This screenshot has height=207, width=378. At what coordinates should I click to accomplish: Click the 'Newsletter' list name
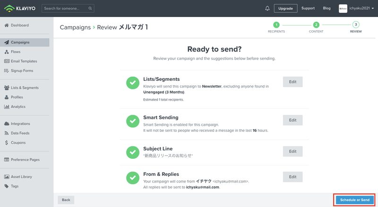pyautogui.click(x=212, y=86)
